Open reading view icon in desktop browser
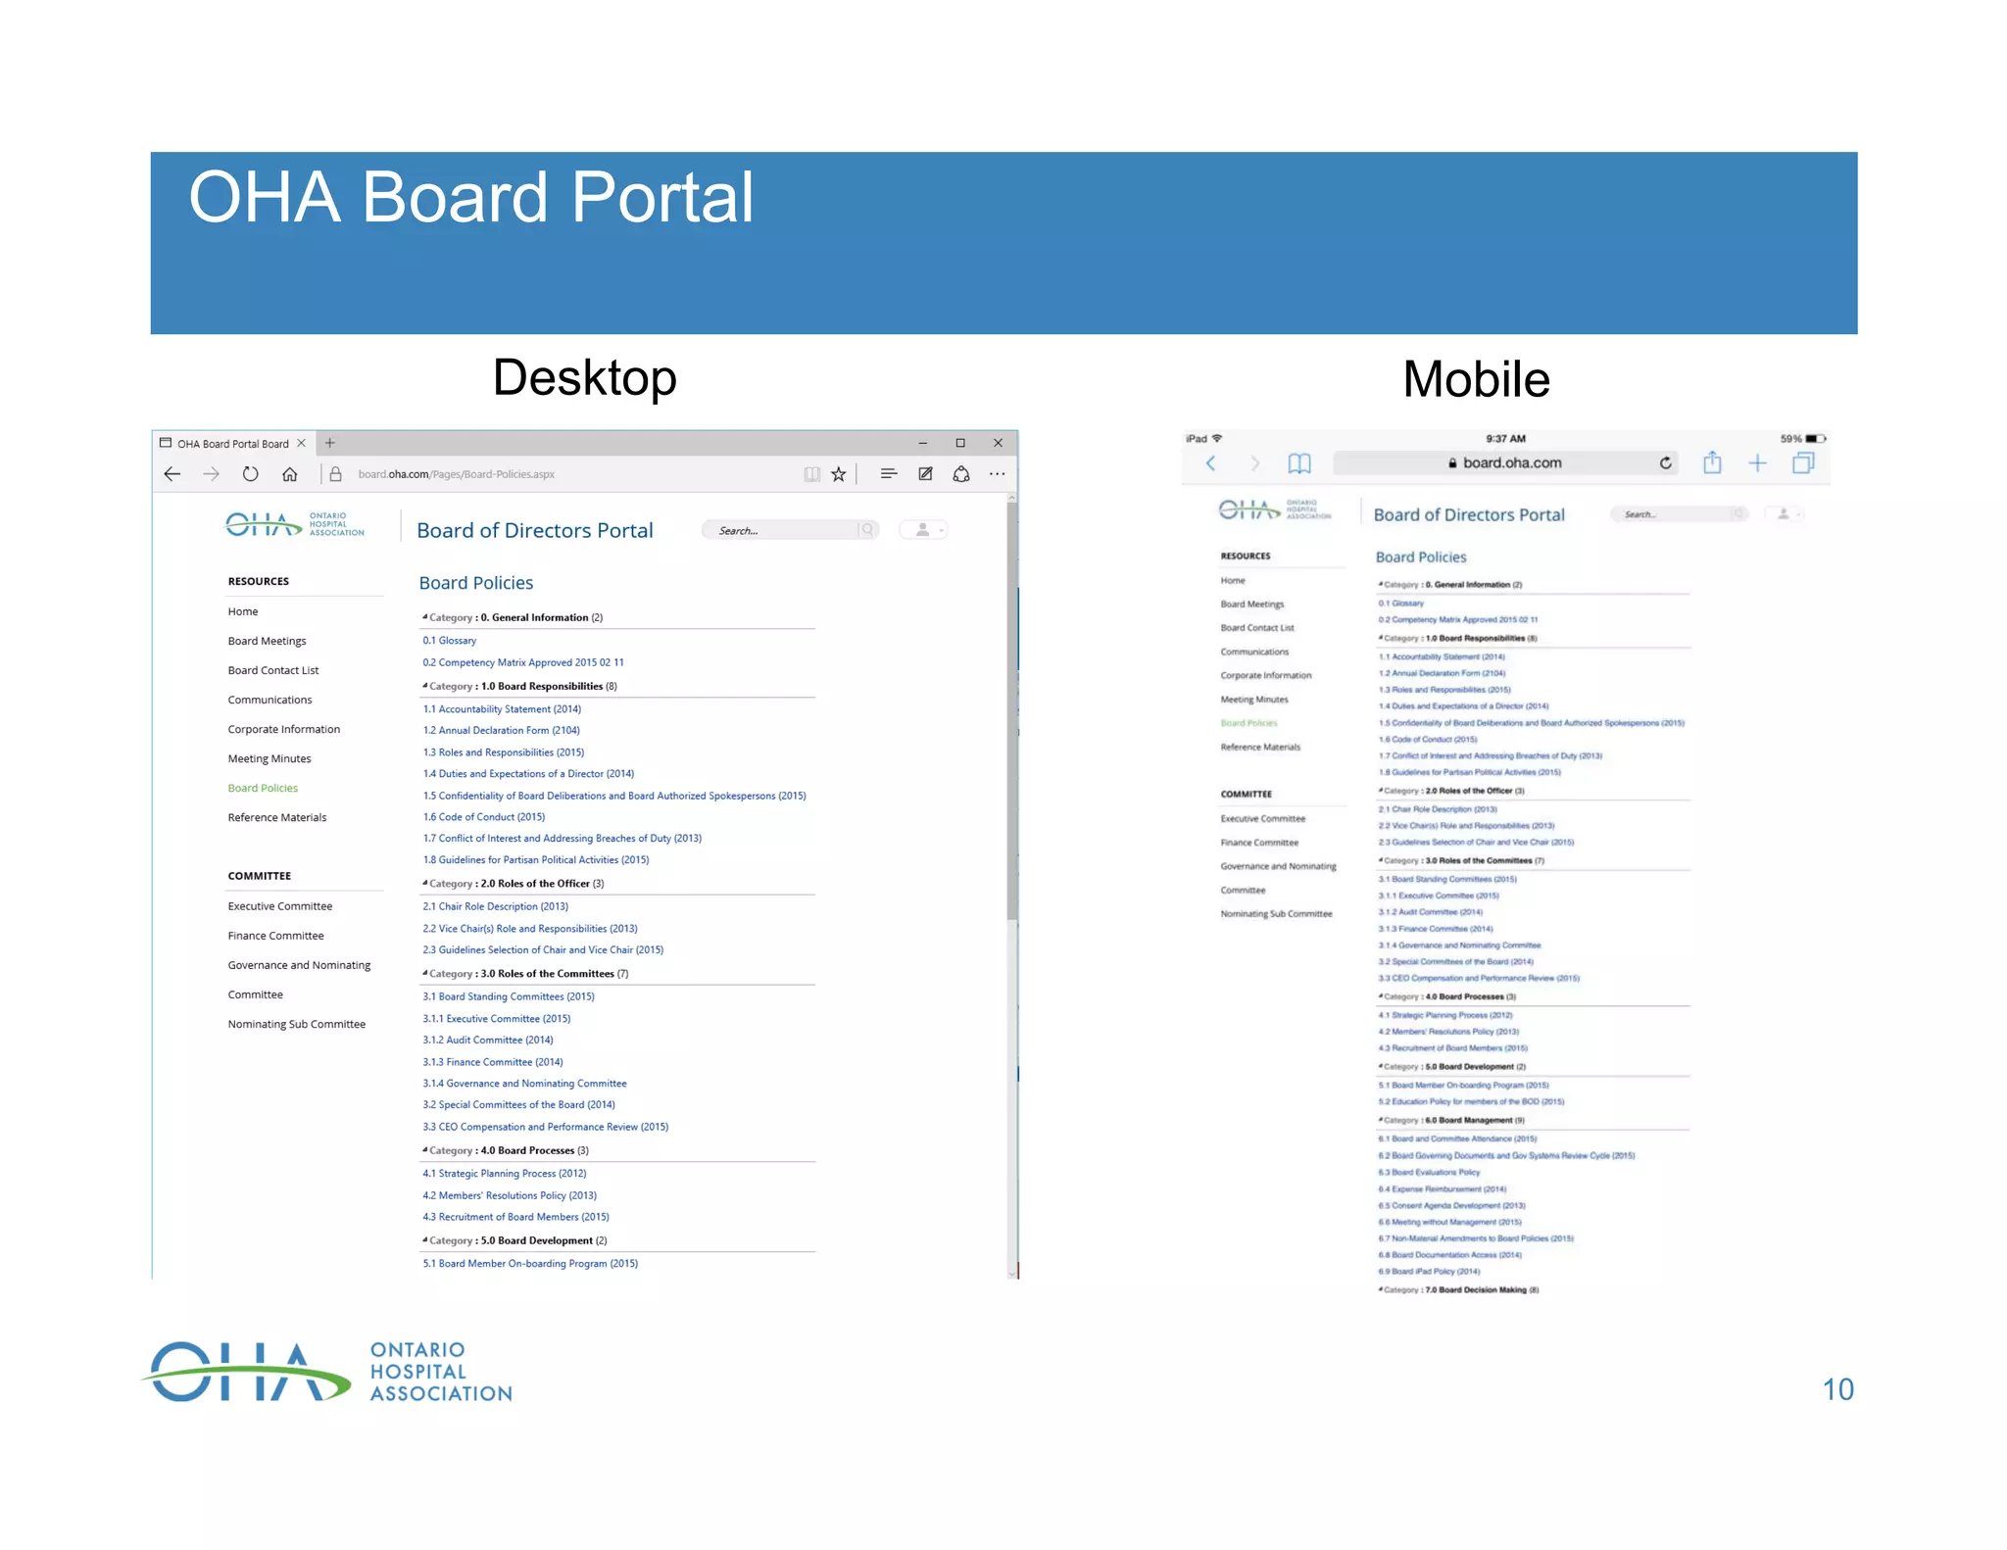 coord(811,474)
